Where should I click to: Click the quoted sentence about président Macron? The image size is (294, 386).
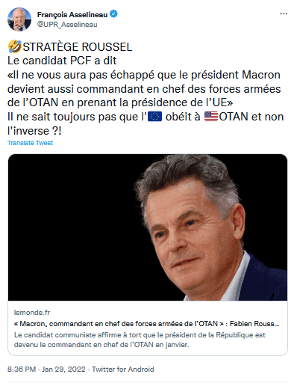click(x=144, y=88)
